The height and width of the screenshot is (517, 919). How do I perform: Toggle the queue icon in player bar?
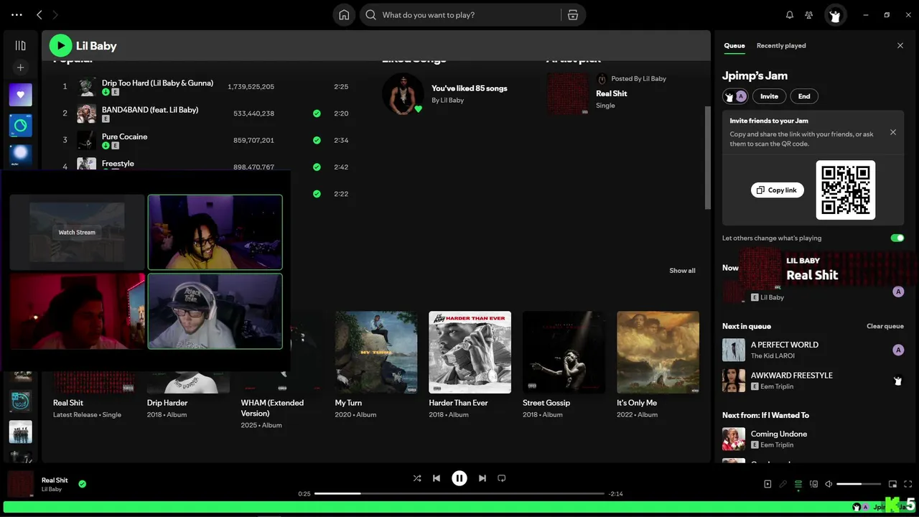pyautogui.click(x=798, y=484)
